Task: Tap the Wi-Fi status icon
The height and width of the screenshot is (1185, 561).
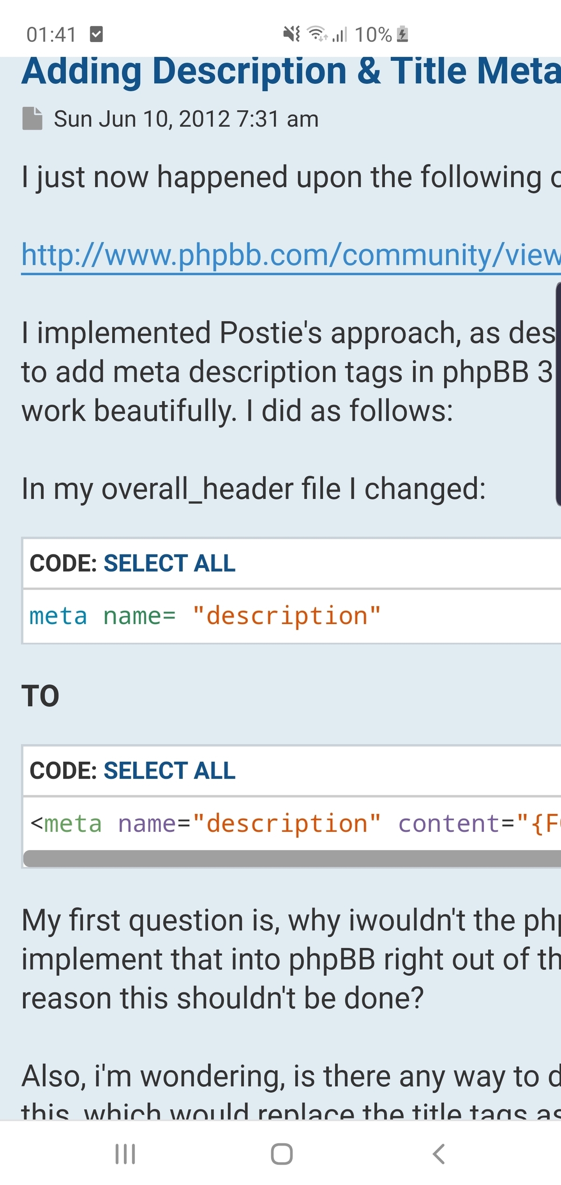Action: coord(317,34)
